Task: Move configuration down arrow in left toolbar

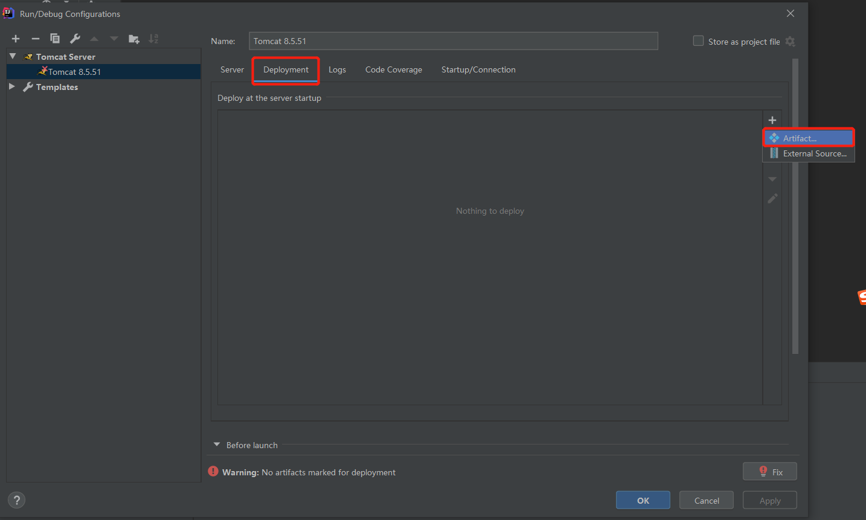Action: tap(114, 39)
